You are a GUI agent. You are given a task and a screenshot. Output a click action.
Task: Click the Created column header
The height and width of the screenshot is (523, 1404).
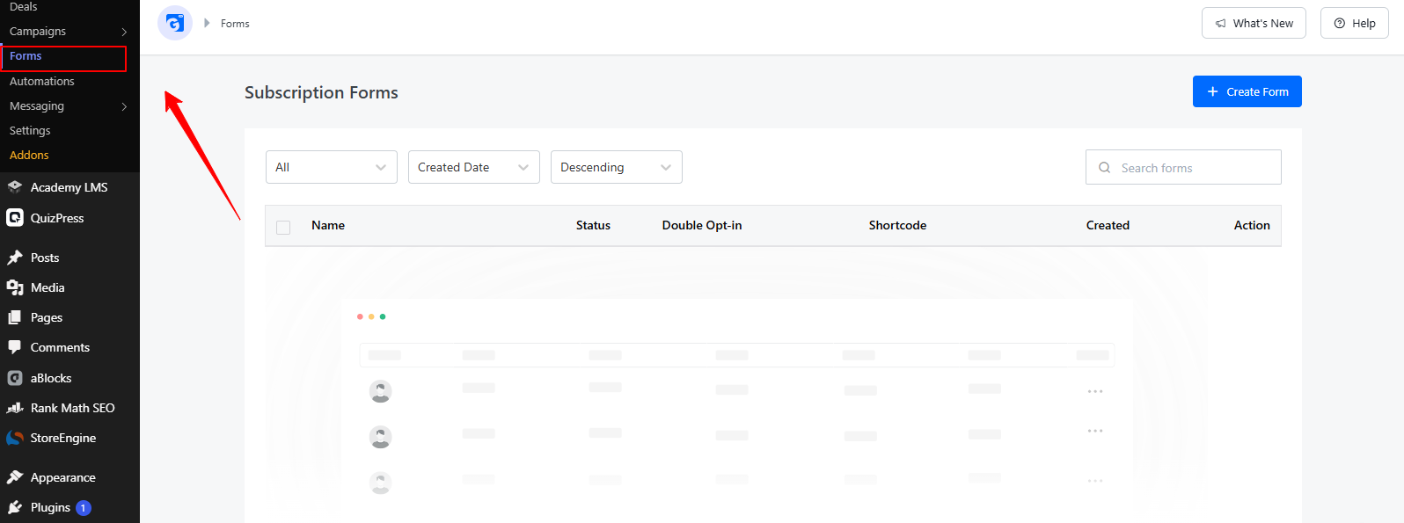click(x=1108, y=225)
